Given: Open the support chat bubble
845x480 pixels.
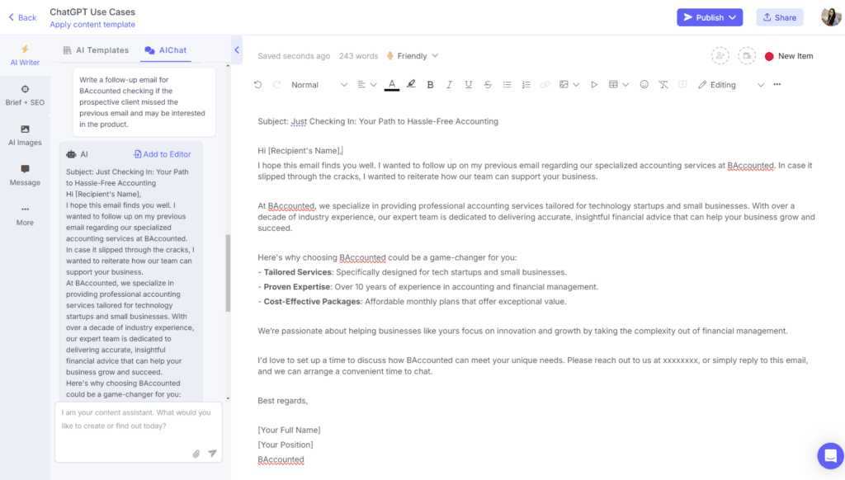Looking at the screenshot, I should [830, 456].
